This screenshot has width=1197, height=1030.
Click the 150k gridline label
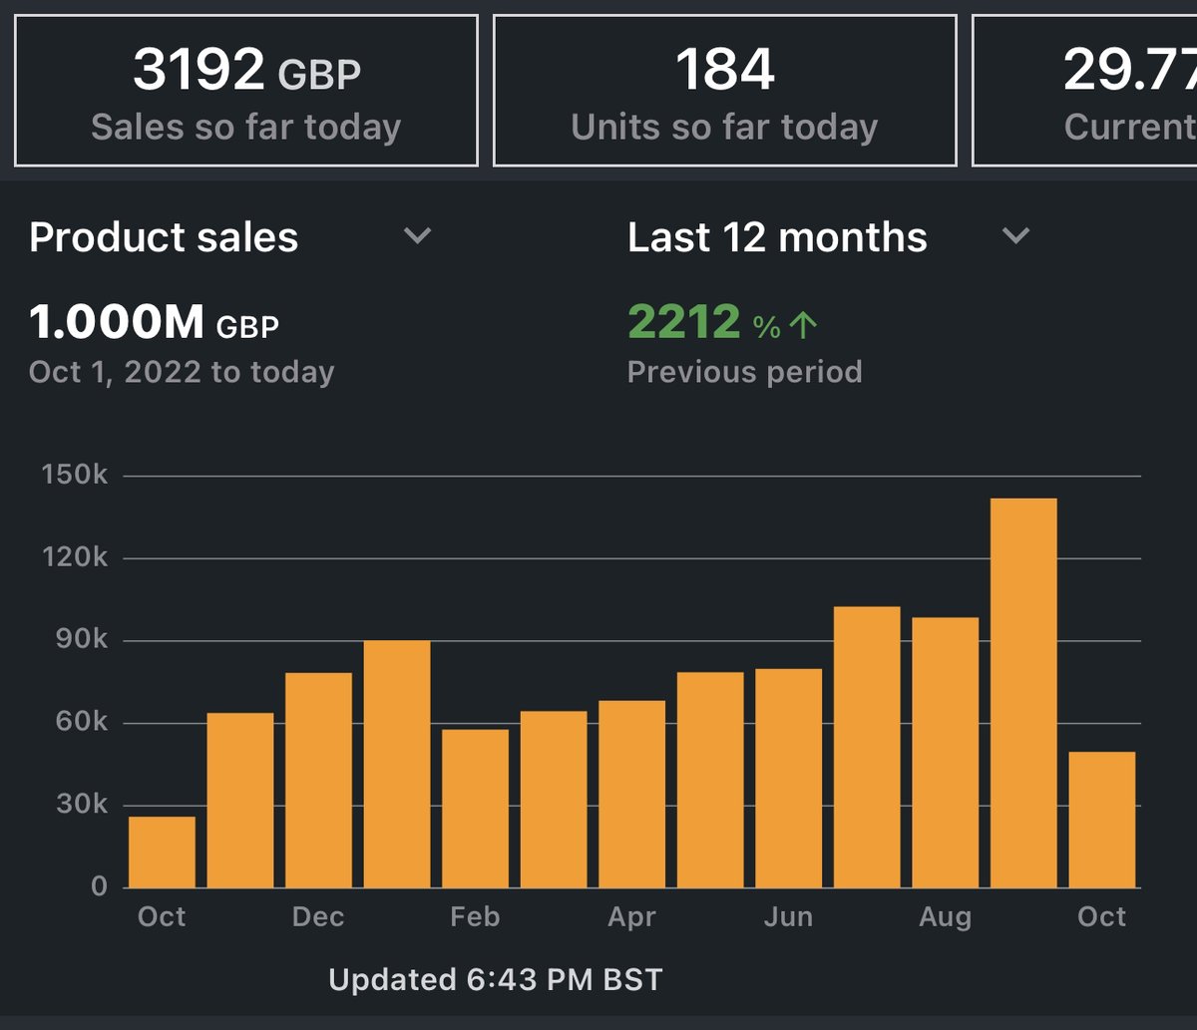coord(77,475)
